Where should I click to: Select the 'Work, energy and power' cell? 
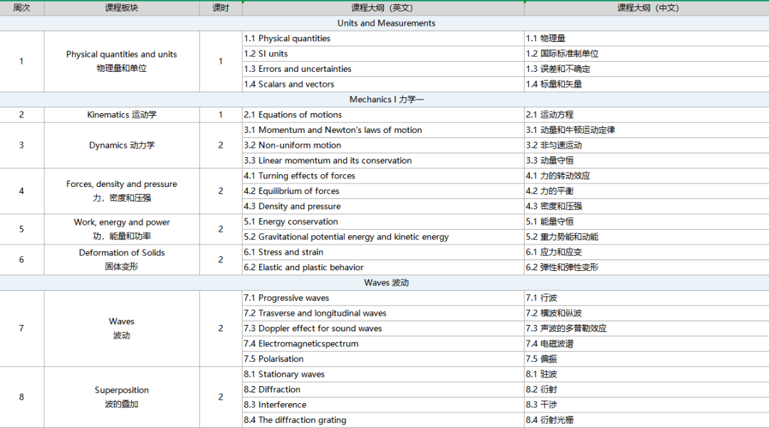click(122, 229)
